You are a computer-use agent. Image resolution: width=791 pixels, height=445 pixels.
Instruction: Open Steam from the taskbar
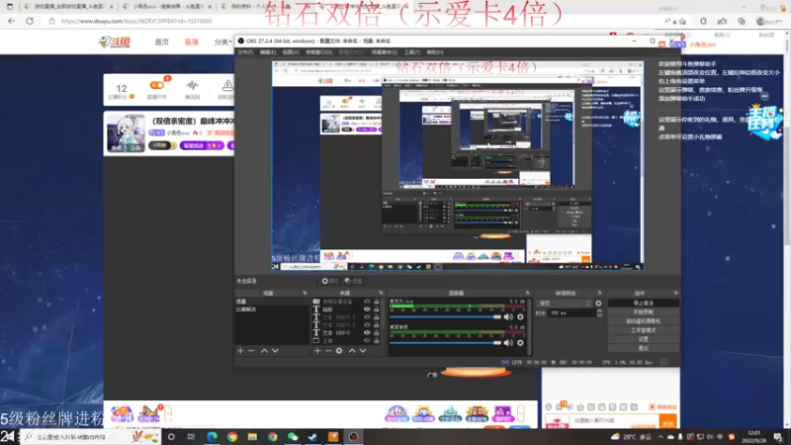coord(312,437)
